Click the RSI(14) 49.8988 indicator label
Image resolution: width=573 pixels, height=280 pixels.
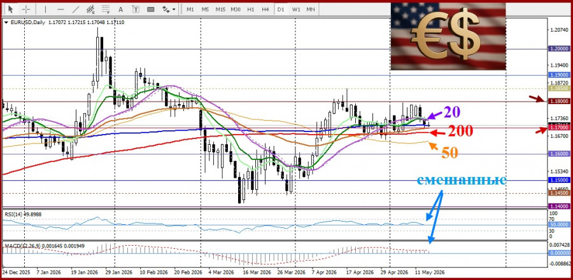click(23, 215)
